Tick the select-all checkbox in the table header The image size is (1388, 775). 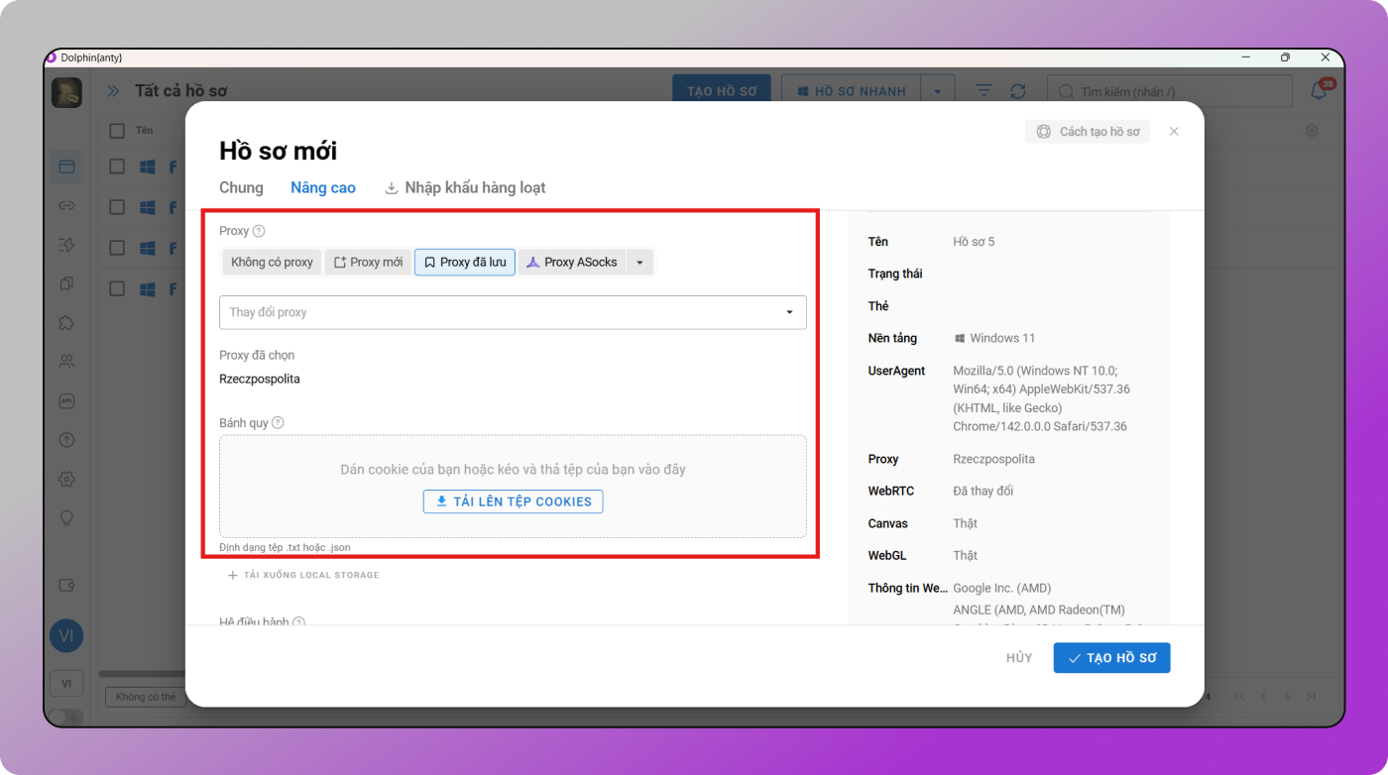click(x=117, y=131)
